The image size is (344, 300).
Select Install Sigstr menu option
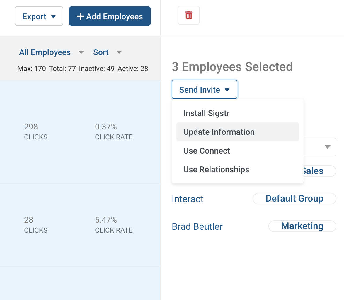[238, 113]
